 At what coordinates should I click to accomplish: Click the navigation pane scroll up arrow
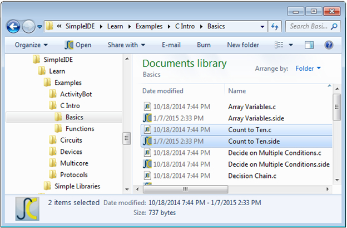tap(127, 59)
